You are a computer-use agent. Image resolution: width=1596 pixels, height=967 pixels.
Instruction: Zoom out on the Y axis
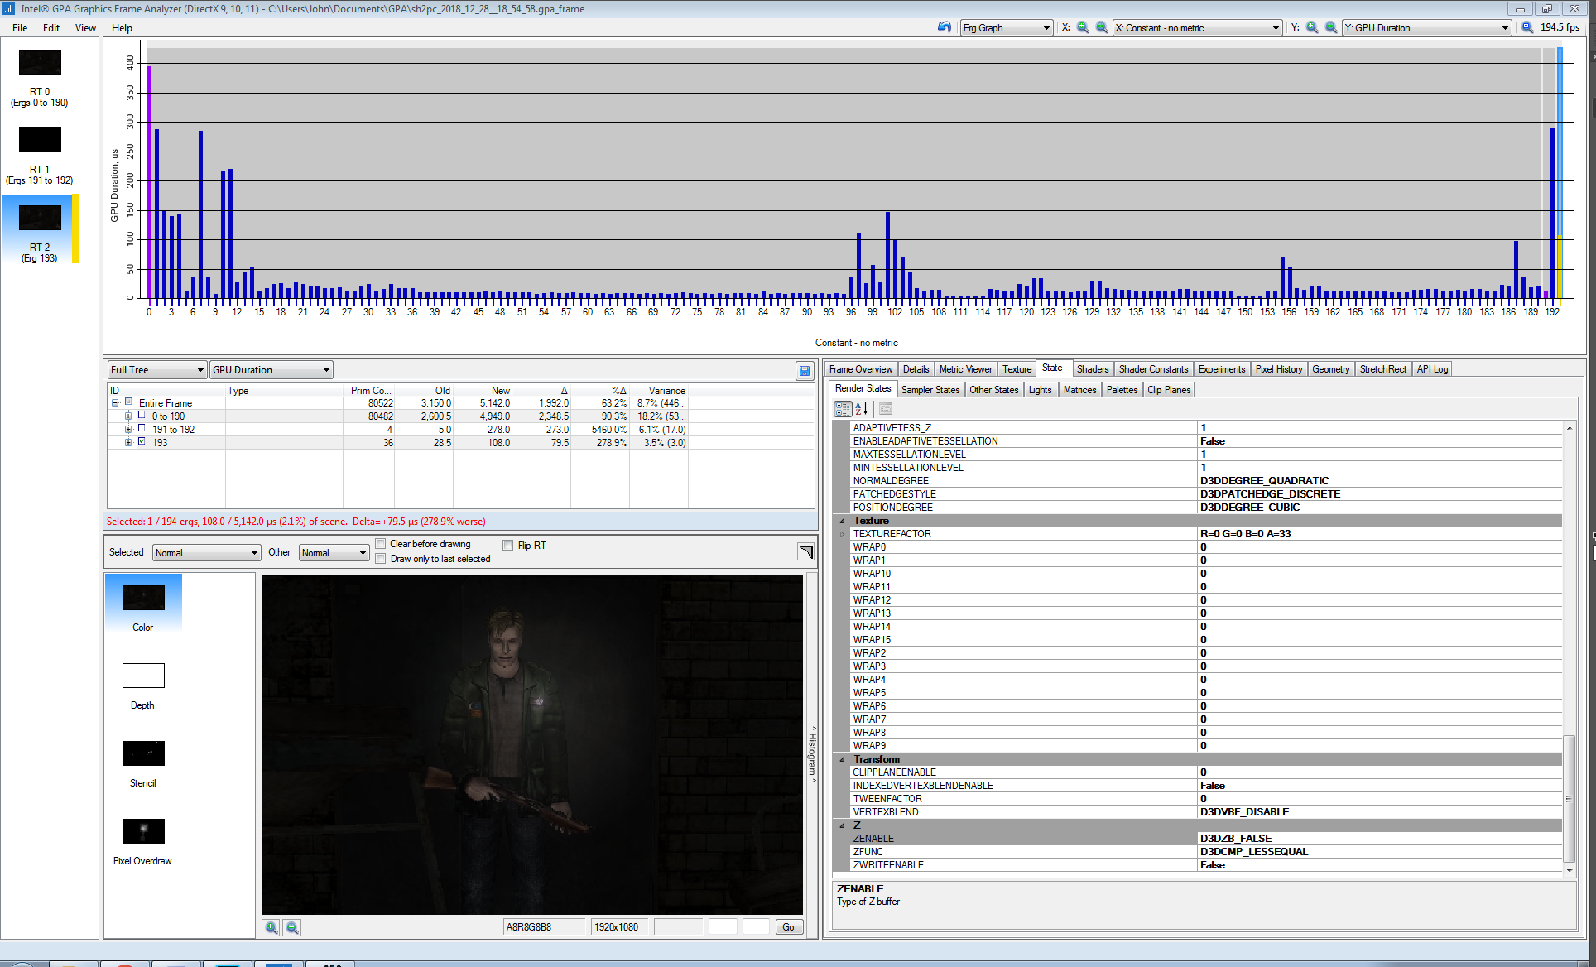pyautogui.click(x=1331, y=27)
